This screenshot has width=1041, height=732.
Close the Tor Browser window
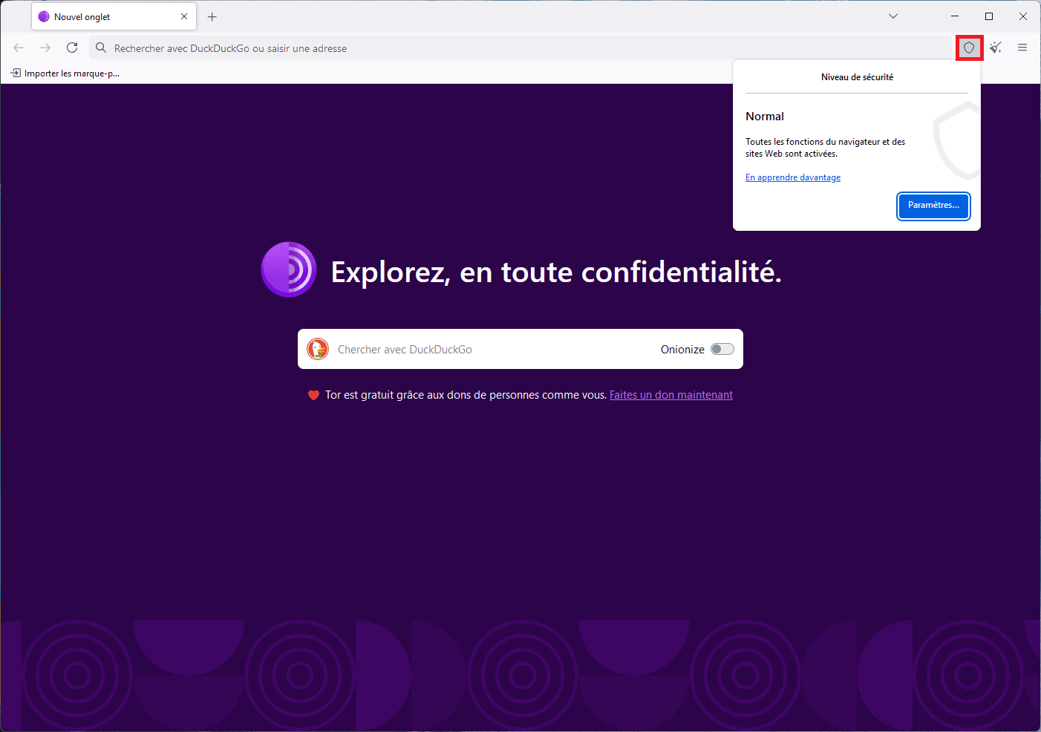pos(1023,16)
